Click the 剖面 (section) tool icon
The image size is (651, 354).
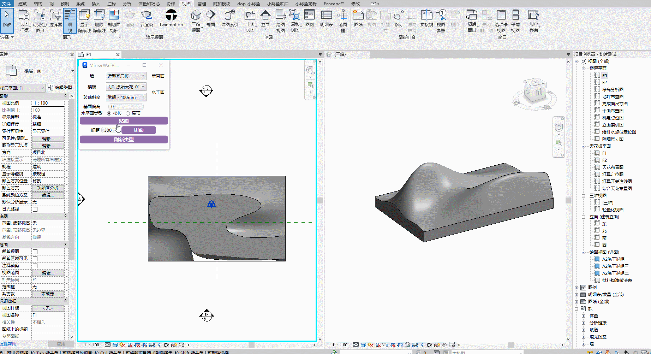(211, 16)
